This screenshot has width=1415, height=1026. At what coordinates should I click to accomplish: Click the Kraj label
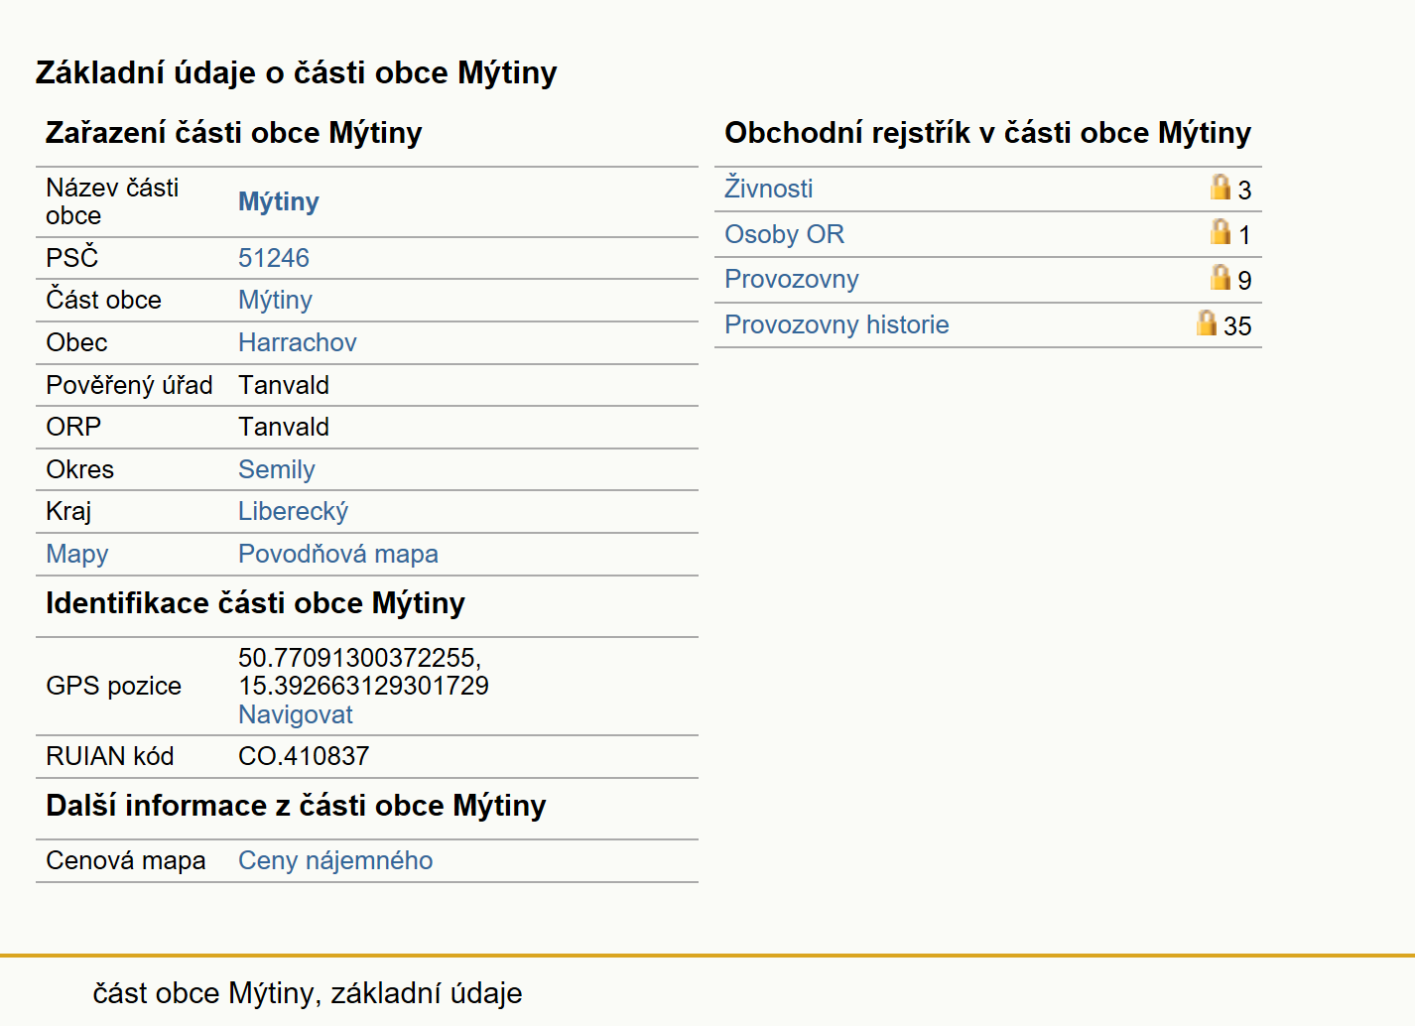pos(68,511)
